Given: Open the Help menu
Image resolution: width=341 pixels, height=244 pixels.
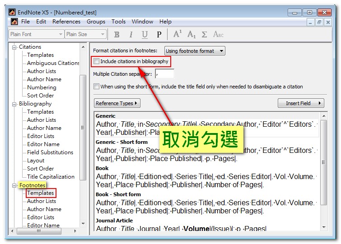Looking at the screenshot, I should (x=165, y=22).
